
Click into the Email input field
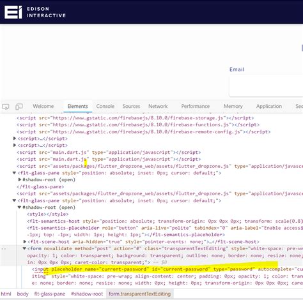[x=266, y=86]
